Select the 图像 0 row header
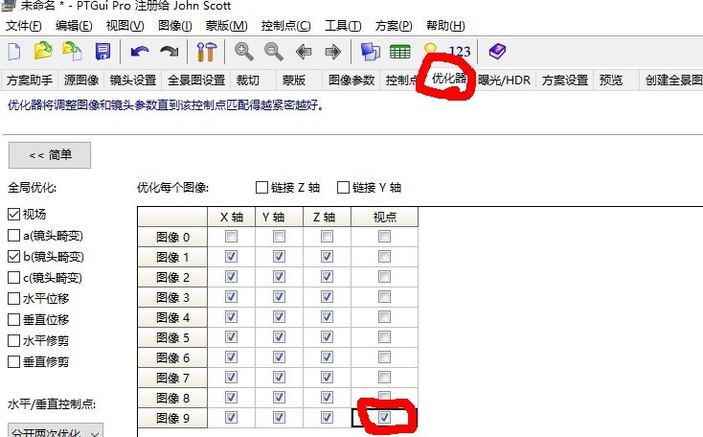Screen dimensions: 703x437 coord(172,237)
